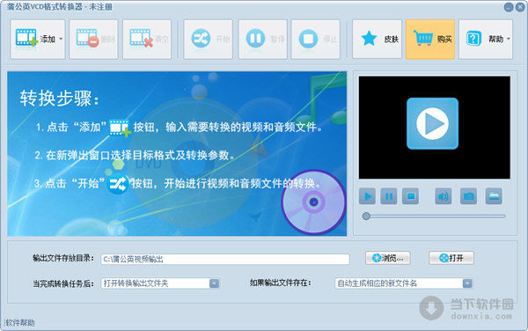Start conversion with the 开始 shuffle icon
528x331 pixels.
(201, 39)
